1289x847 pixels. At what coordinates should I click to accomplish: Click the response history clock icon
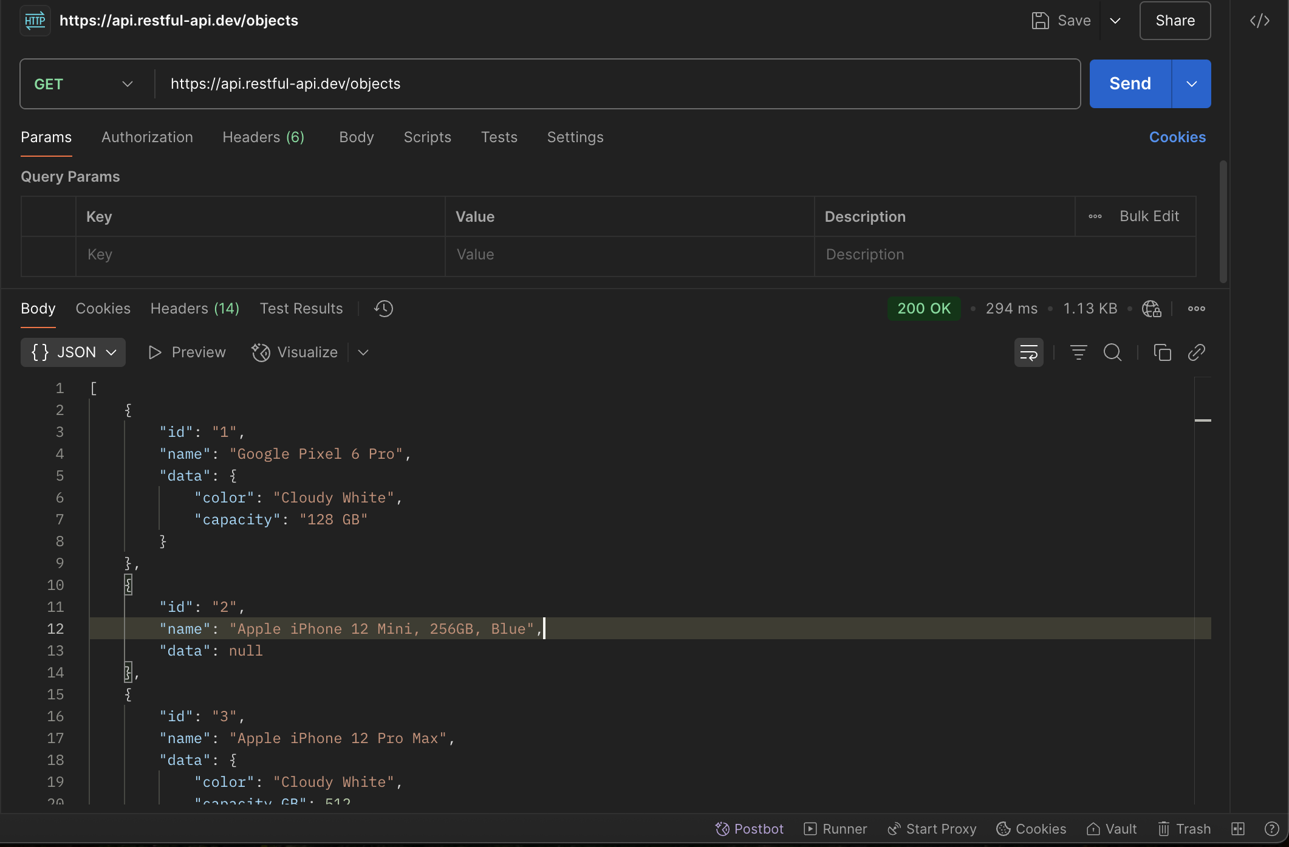point(383,309)
